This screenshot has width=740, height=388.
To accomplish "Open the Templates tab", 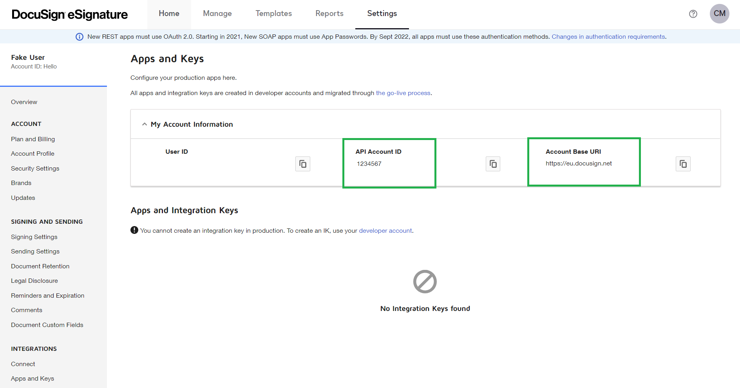I will [x=273, y=14].
